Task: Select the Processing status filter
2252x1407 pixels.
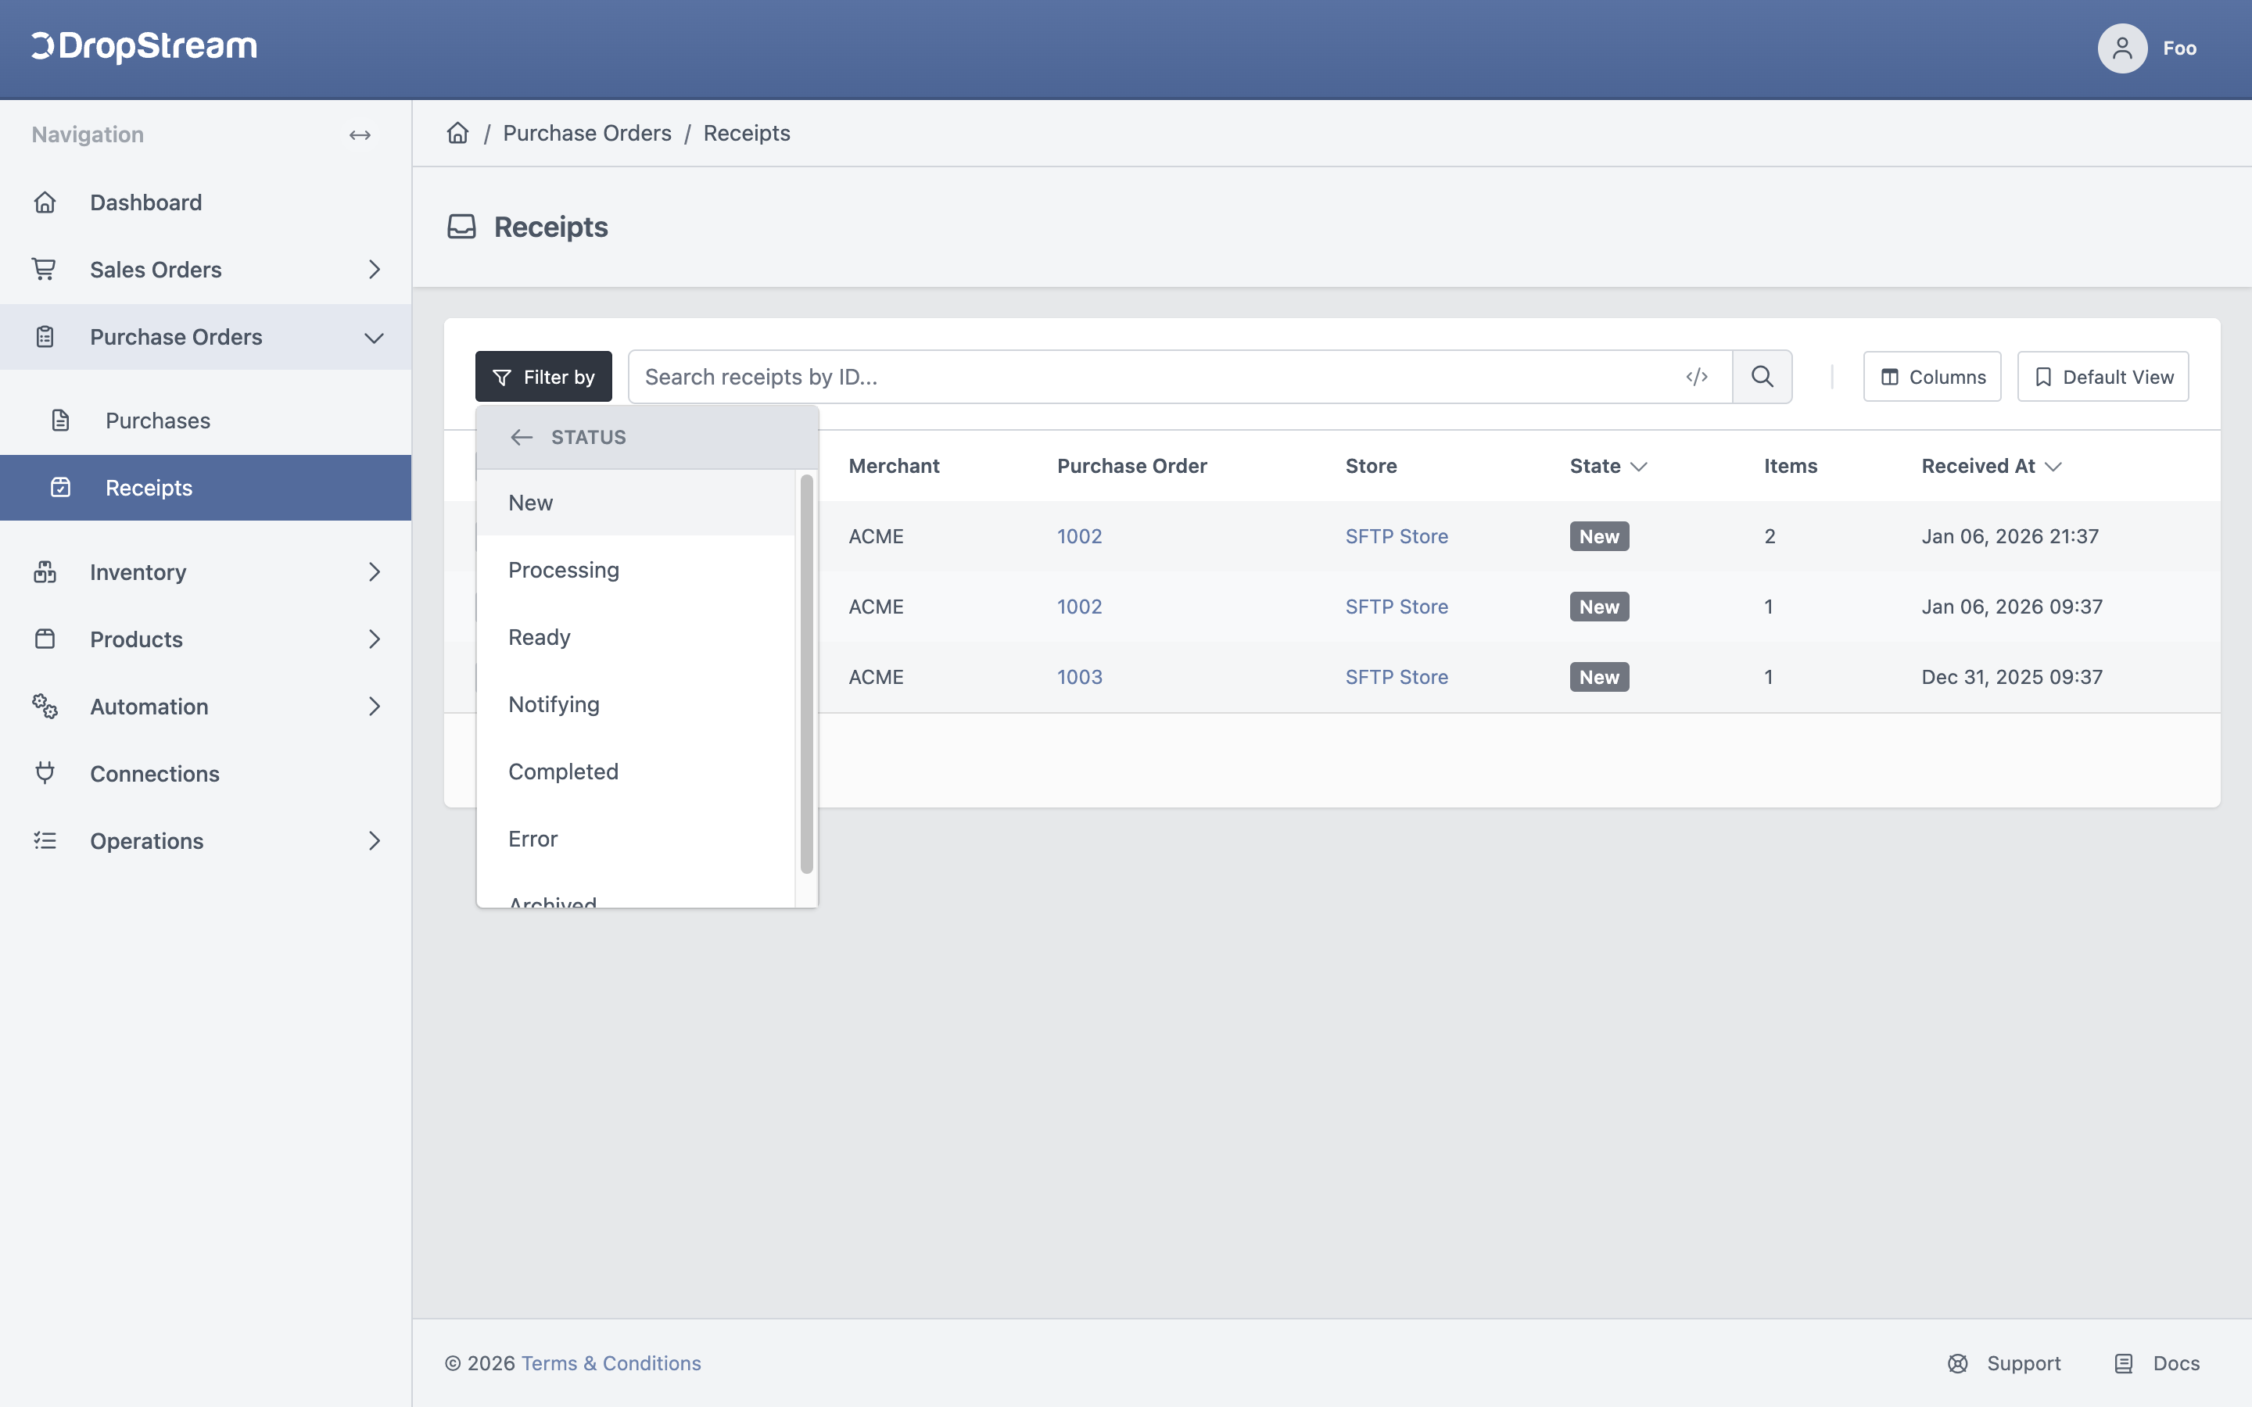Action: (637, 570)
